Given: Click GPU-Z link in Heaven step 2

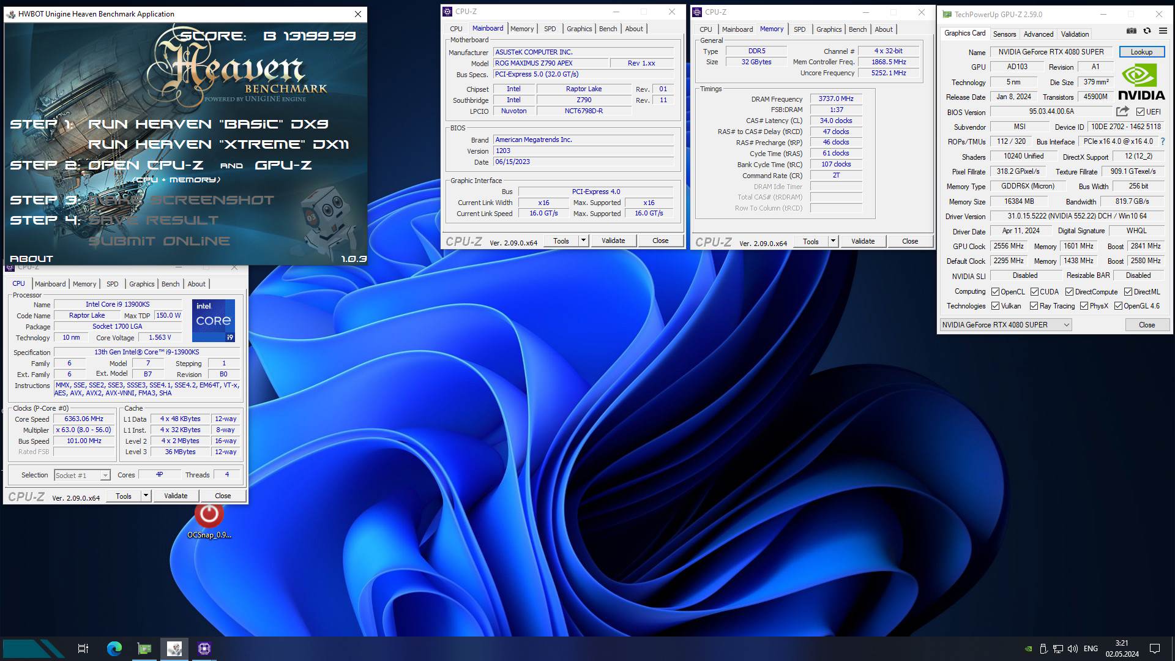Looking at the screenshot, I should click(283, 165).
